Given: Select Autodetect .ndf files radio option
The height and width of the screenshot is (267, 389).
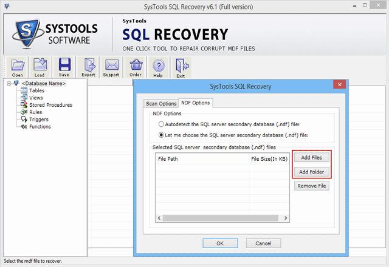Looking at the screenshot, I should (161, 124).
